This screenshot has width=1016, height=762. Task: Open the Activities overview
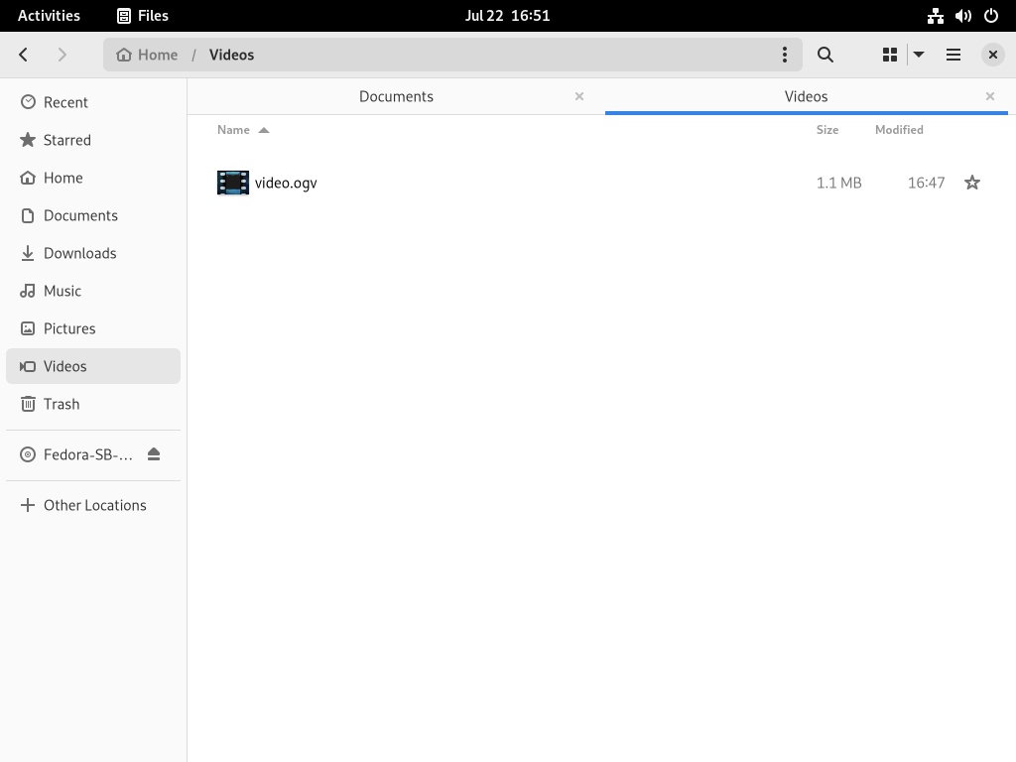49,16
